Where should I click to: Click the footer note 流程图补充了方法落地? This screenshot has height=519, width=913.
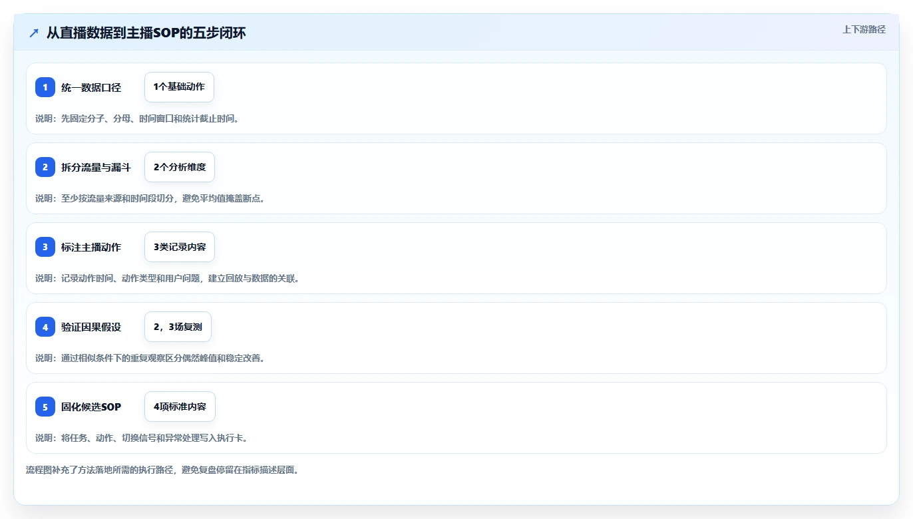pyautogui.click(x=163, y=470)
